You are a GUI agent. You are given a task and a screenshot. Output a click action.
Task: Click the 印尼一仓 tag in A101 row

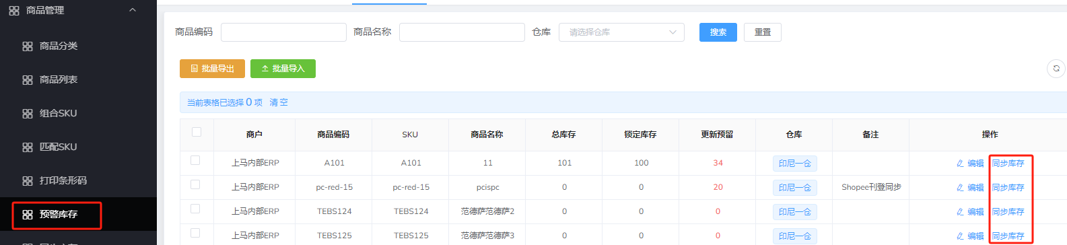(x=794, y=164)
